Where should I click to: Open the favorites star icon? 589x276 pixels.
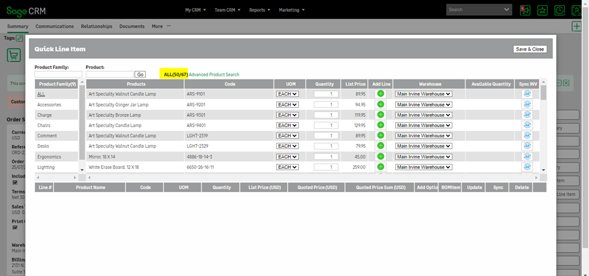click(x=542, y=10)
